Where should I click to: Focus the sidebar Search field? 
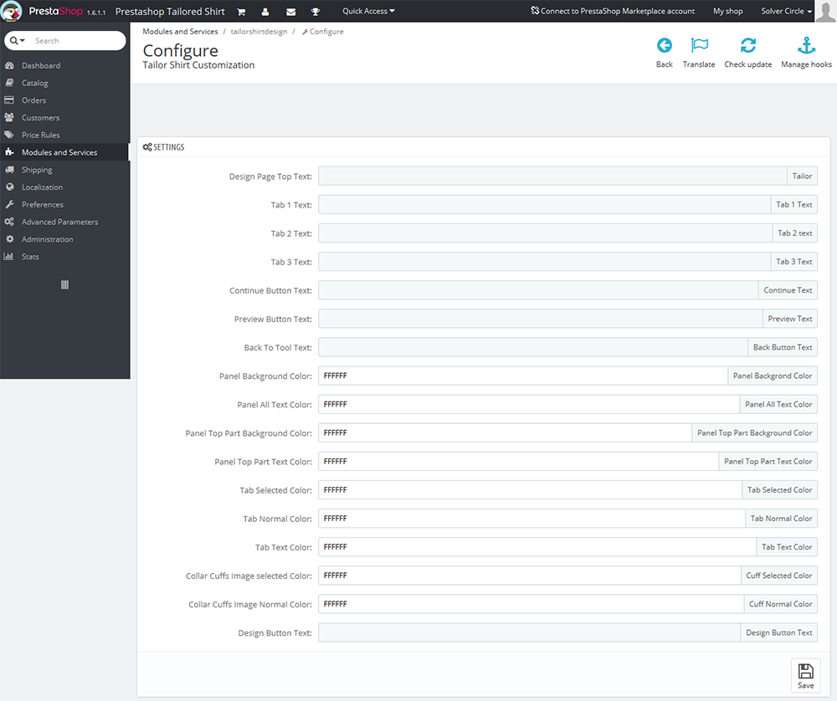coord(79,40)
